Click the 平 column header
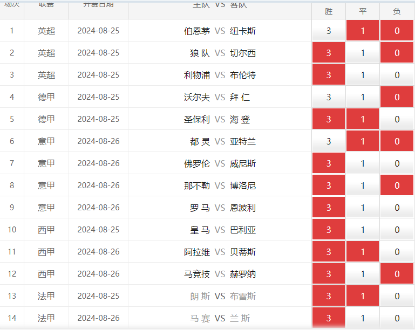The image size is (415, 330). click(363, 11)
